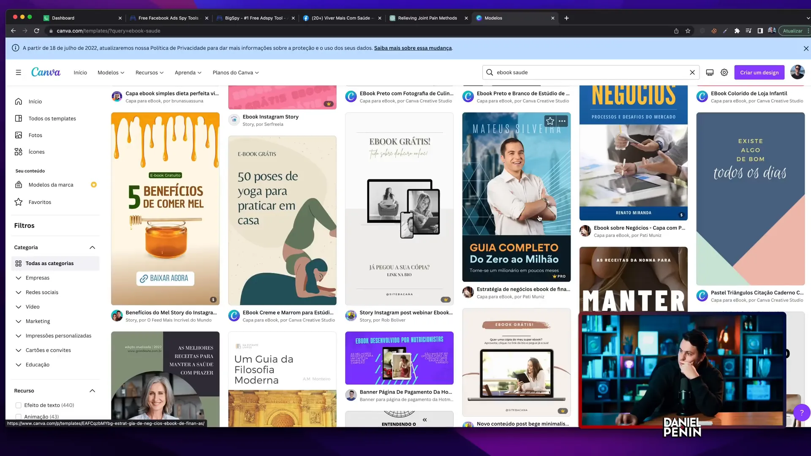Viewport: 811px width, 456px height.
Task: Check the Animação filter
Action: [x=19, y=417]
